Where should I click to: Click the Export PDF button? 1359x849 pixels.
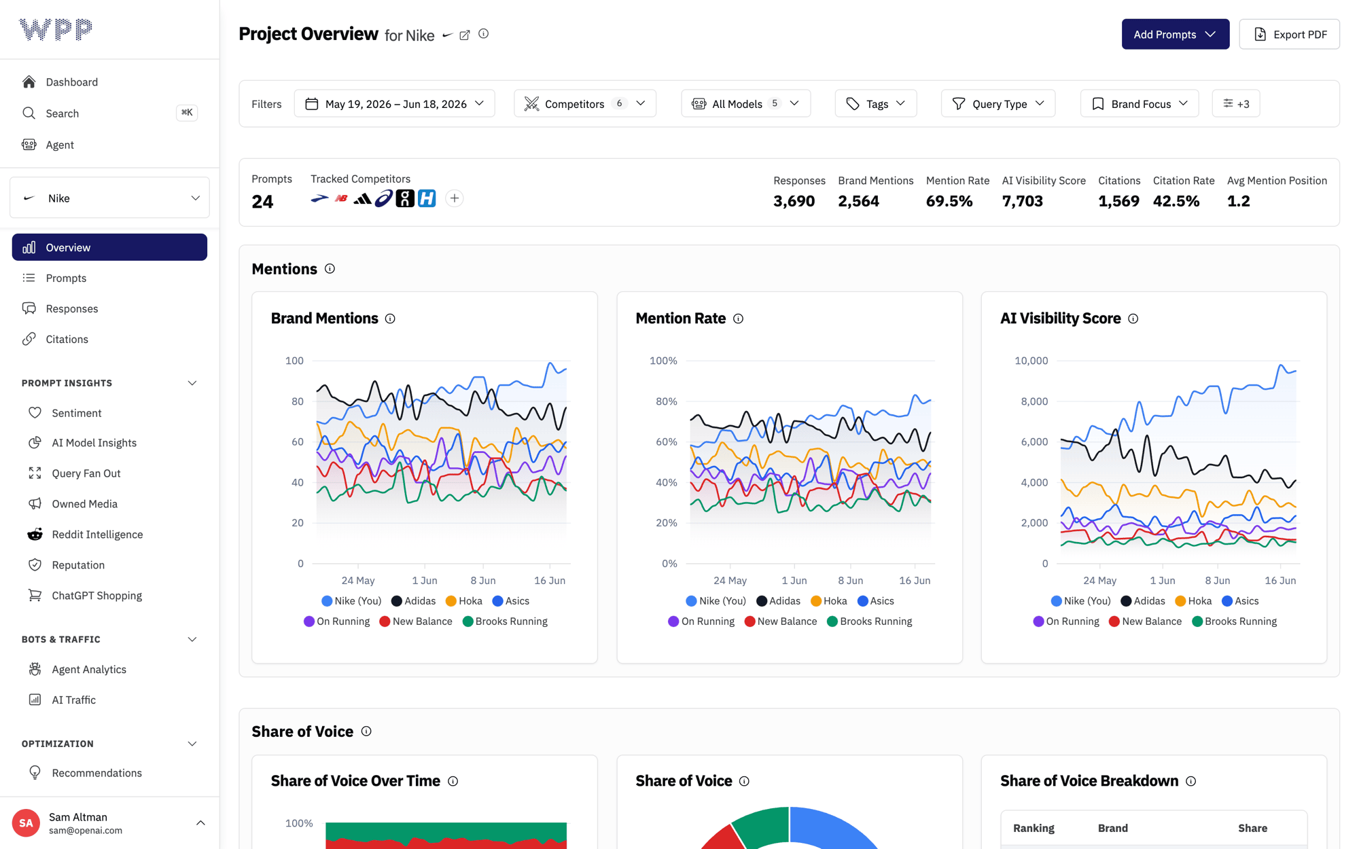point(1289,35)
